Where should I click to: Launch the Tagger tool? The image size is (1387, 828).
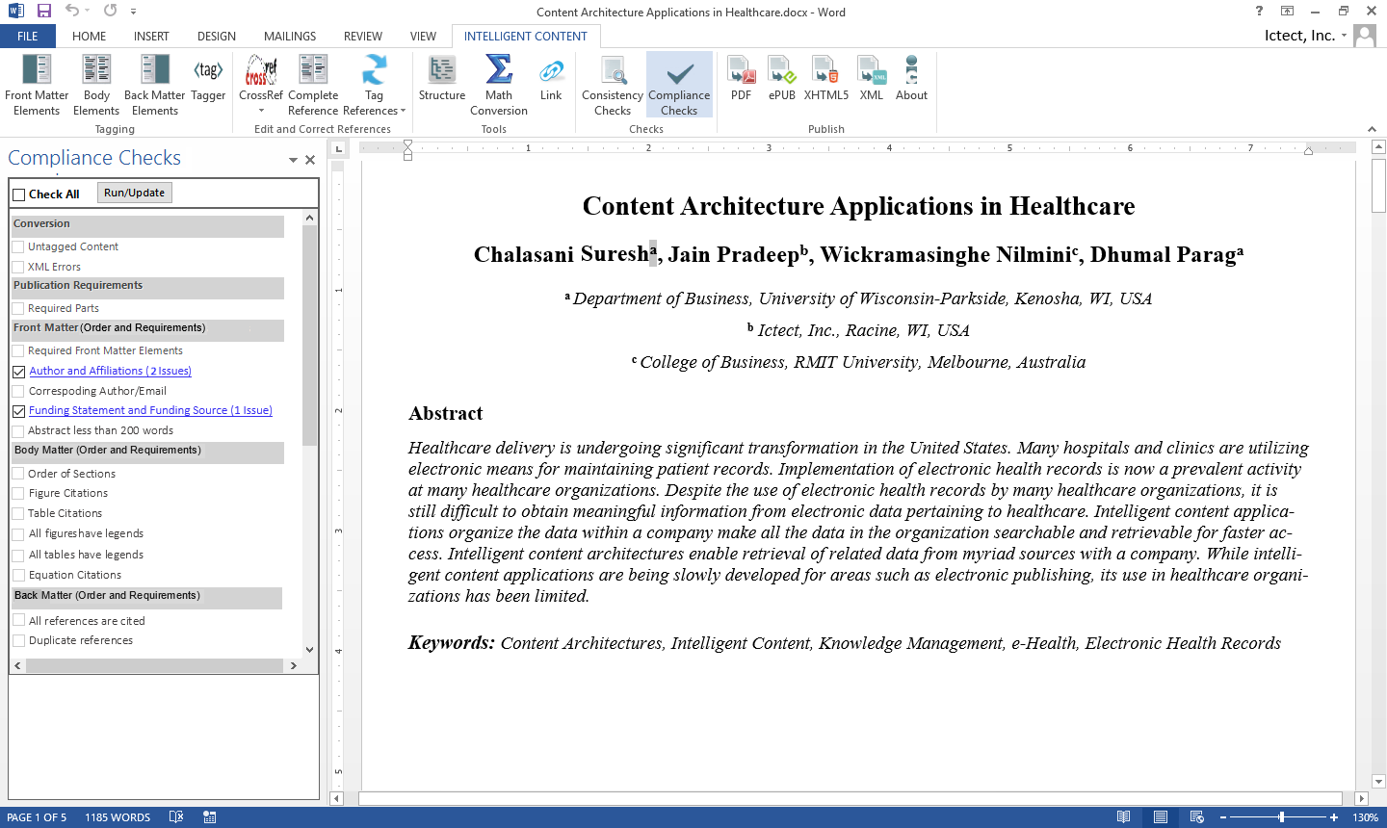(x=208, y=78)
